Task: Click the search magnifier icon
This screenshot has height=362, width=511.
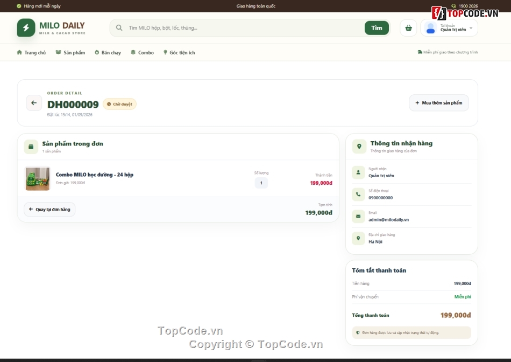Action: click(119, 28)
